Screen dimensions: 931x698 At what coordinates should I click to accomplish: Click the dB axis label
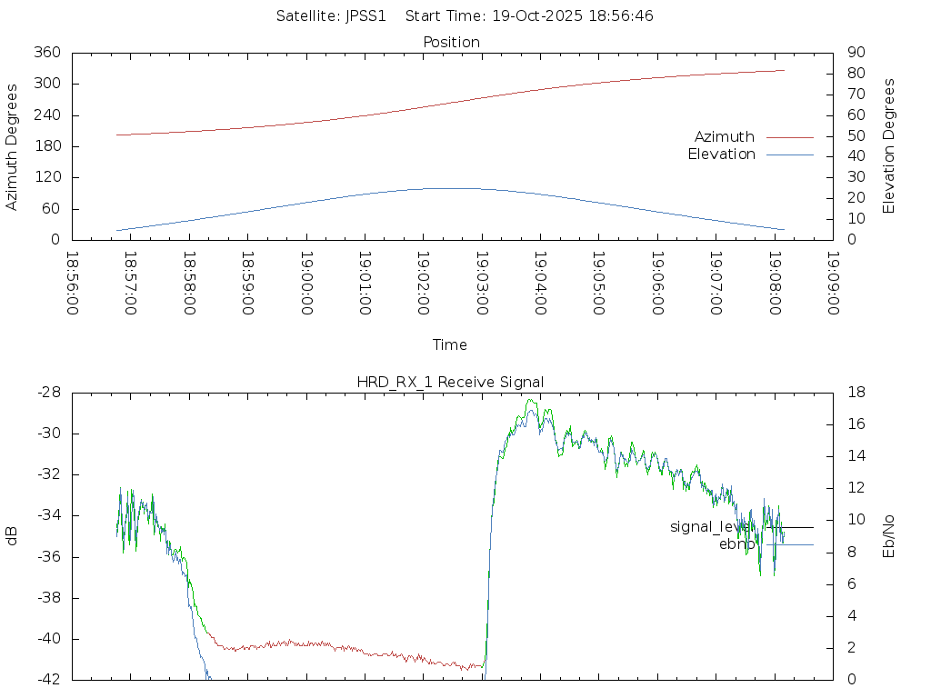coord(13,536)
